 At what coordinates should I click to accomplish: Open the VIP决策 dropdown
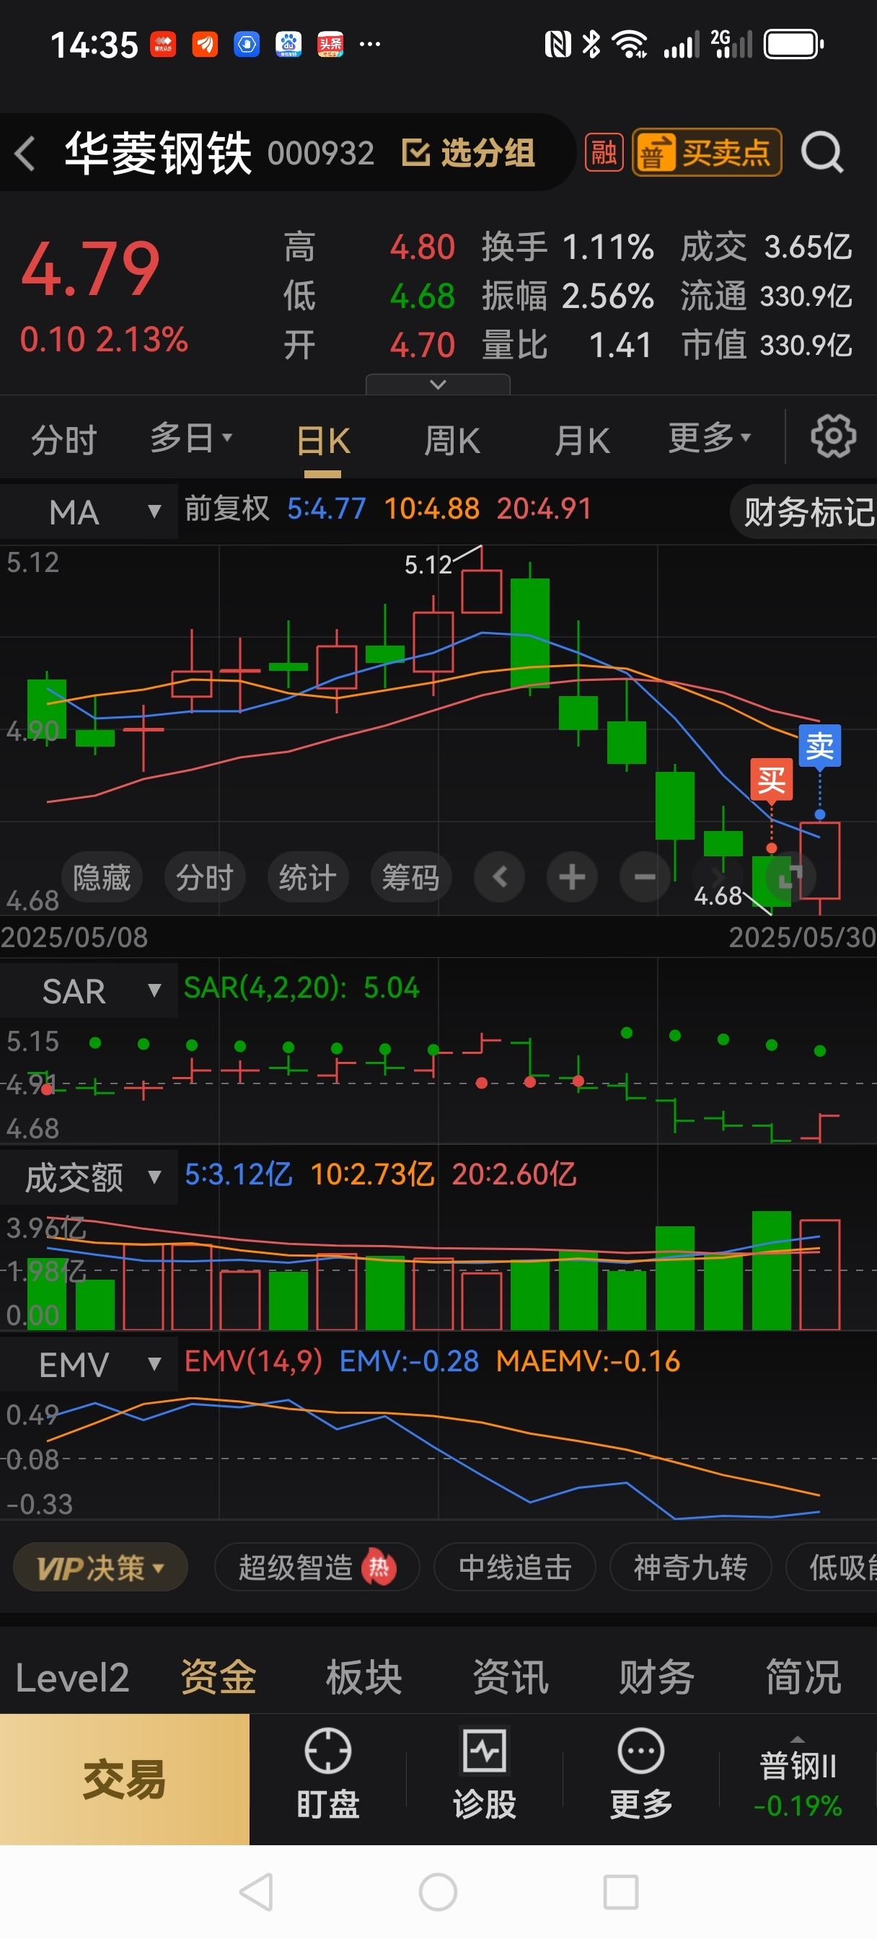click(x=100, y=1568)
